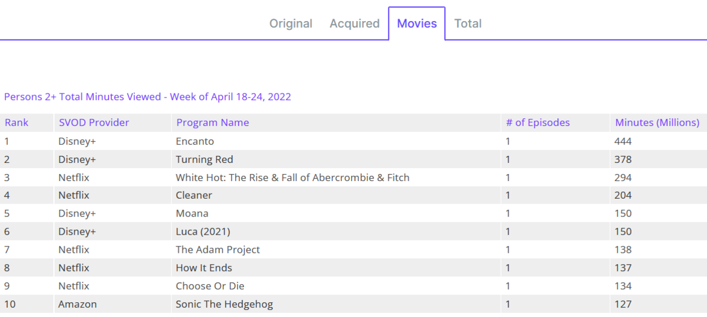
Task: Click the Moana program name
Action: coord(191,213)
